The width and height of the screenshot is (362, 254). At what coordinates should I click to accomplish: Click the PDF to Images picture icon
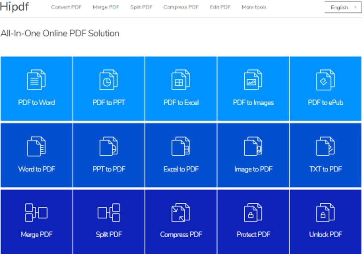point(253,80)
